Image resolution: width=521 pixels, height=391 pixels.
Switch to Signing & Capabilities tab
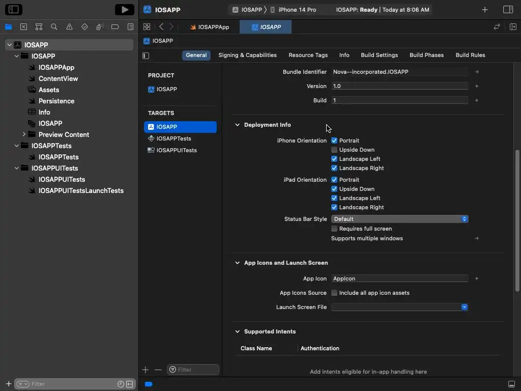pos(248,55)
